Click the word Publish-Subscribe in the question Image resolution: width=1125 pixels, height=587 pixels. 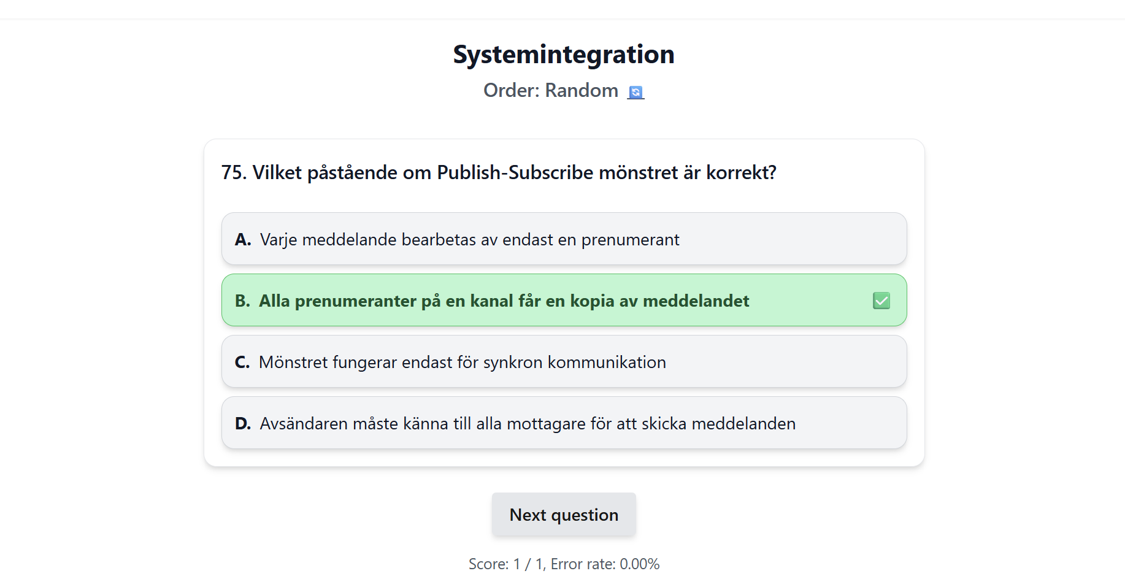pos(515,173)
